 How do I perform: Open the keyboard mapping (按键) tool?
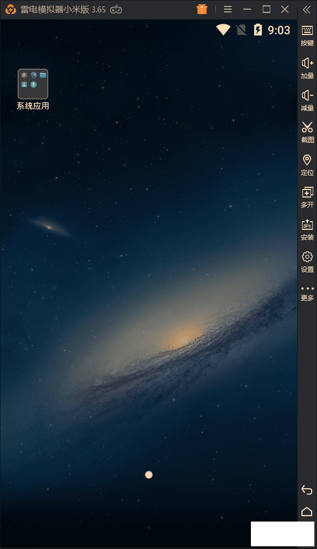click(307, 36)
